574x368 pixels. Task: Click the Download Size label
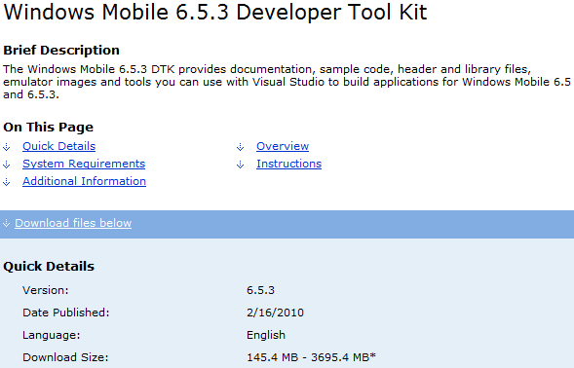click(65, 357)
